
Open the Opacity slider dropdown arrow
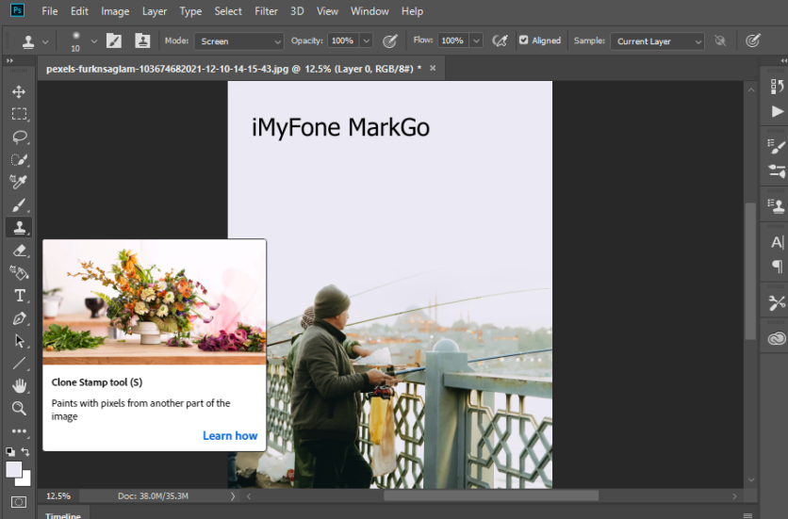coord(367,41)
